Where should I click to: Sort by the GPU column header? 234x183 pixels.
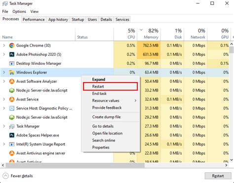(x=219, y=34)
